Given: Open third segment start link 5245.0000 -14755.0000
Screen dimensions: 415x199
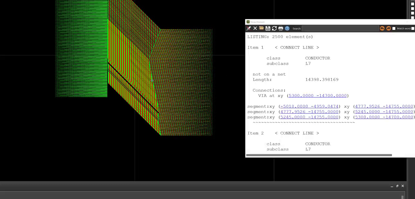Looking at the screenshot, I should (309, 117).
